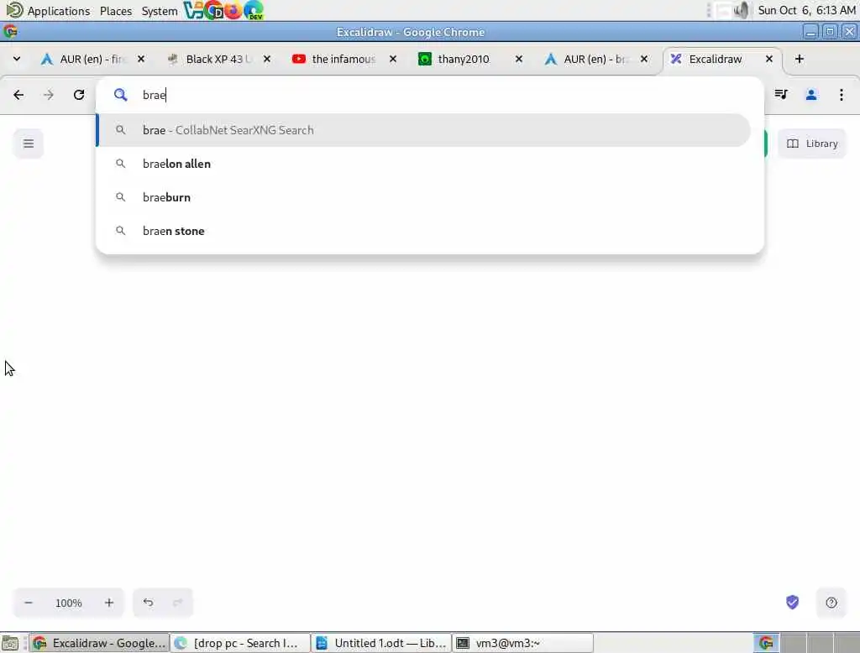
Task: Open a new tab with plus button
Action: point(800,59)
